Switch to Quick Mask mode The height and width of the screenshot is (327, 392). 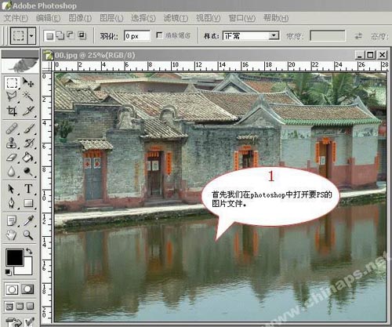(x=27, y=289)
